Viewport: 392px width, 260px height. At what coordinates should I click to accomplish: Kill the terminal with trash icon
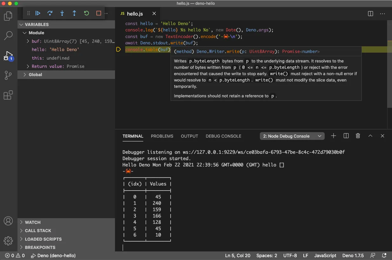[x=358, y=136]
